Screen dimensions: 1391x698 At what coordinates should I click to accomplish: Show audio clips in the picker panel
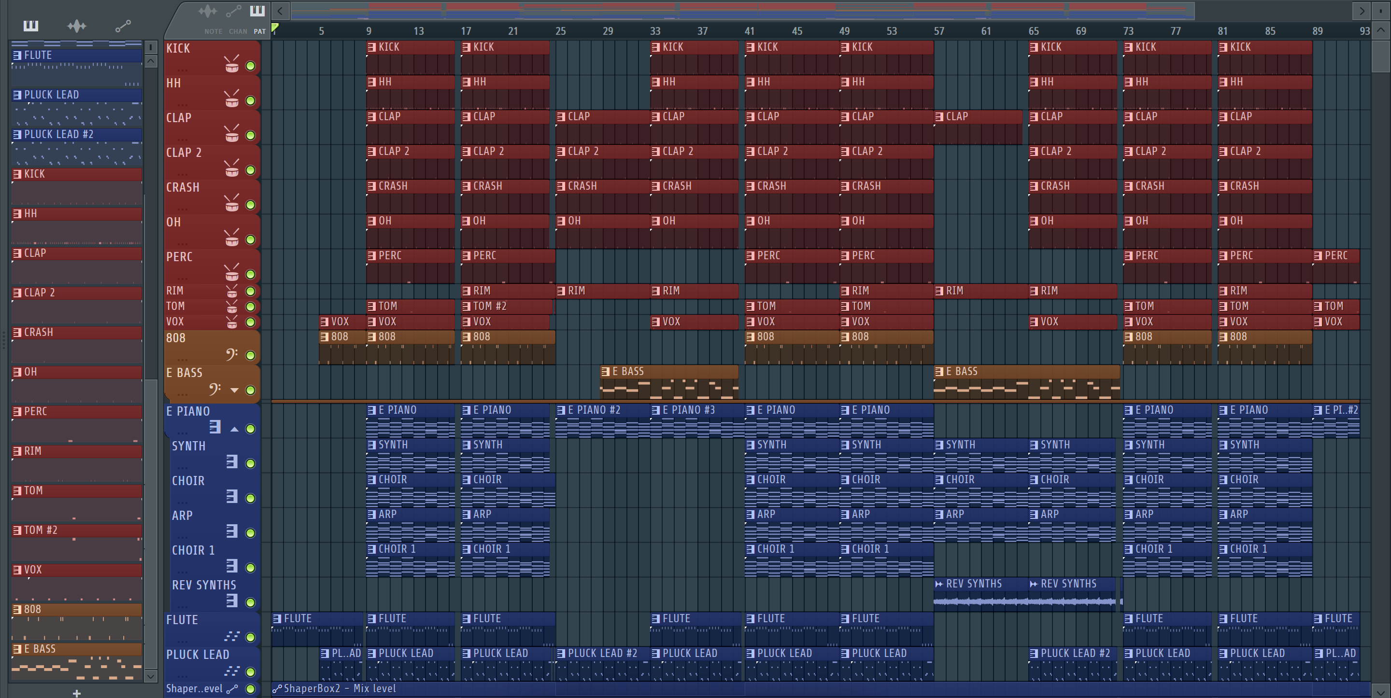(77, 26)
